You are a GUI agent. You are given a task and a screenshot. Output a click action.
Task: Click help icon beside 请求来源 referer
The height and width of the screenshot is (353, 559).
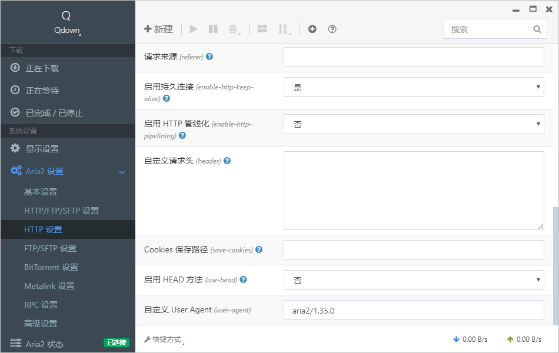(x=209, y=56)
